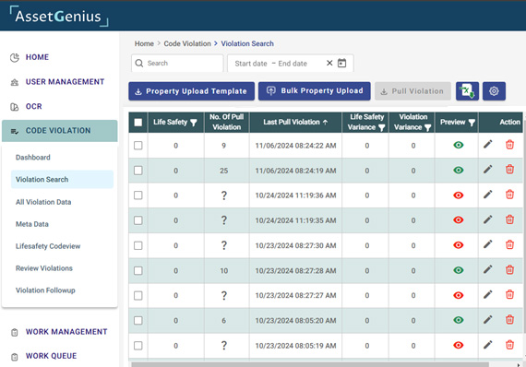Open the calendar date picker icon
Image resolution: width=526 pixels, height=367 pixels.
[x=341, y=63]
